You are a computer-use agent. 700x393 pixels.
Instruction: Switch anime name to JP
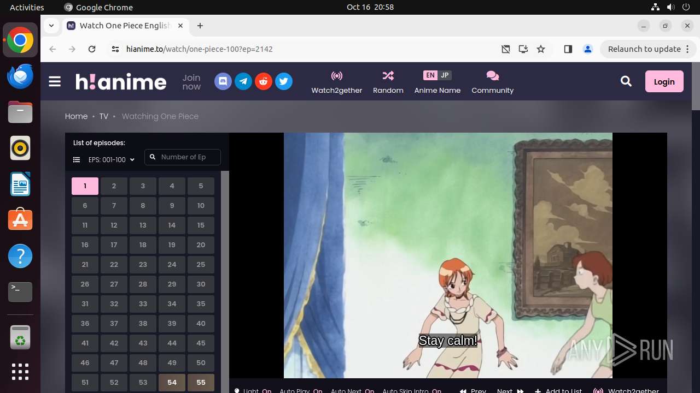coord(445,75)
